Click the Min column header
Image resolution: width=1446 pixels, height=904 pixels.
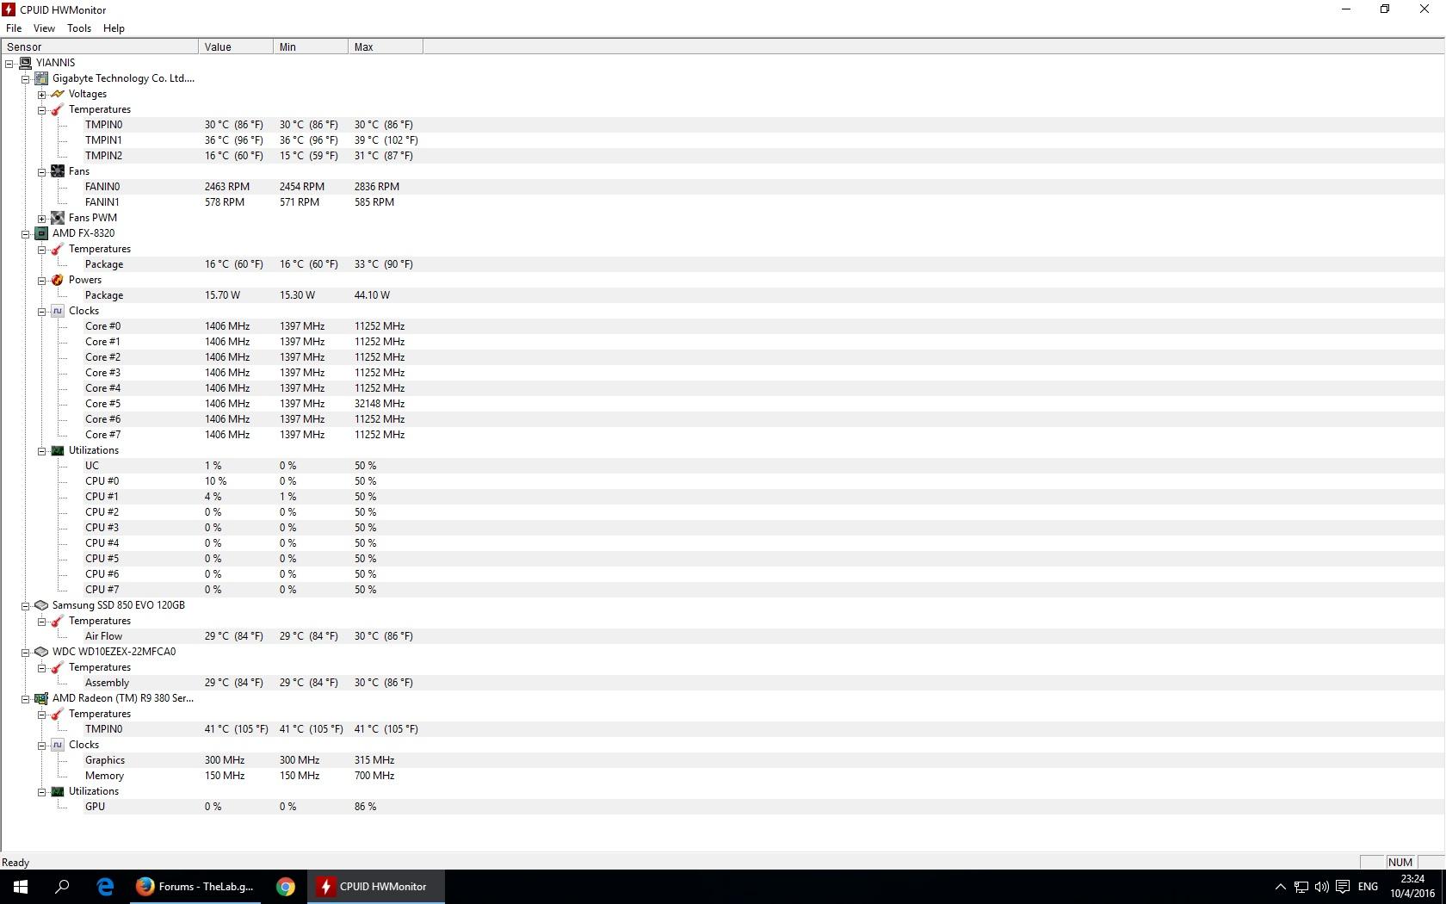(311, 46)
